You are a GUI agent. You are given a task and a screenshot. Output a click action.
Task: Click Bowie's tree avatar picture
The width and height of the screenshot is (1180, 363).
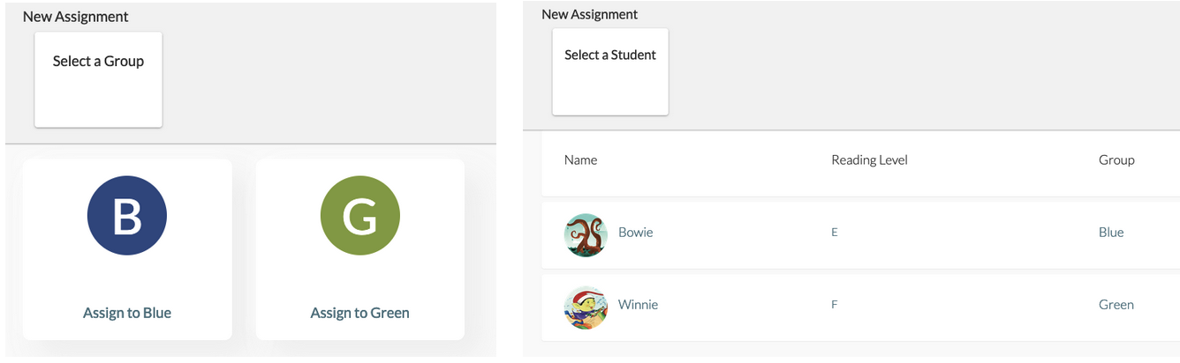pos(586,235)
